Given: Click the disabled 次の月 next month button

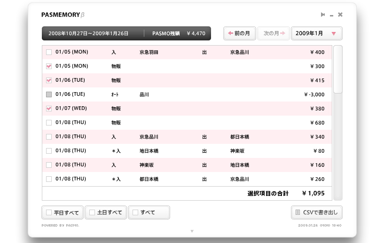Looking at the screenshot, I should (x=274, y=33).
